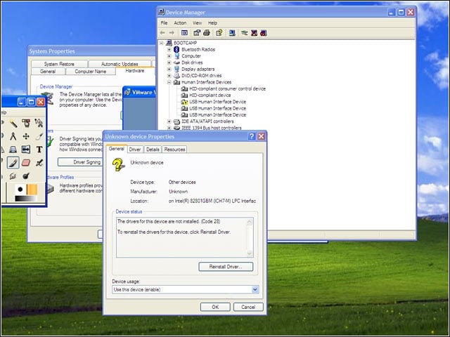
Task: Click the Back arrow in Device Manager toolbar
Action: (x=162, y=33)
